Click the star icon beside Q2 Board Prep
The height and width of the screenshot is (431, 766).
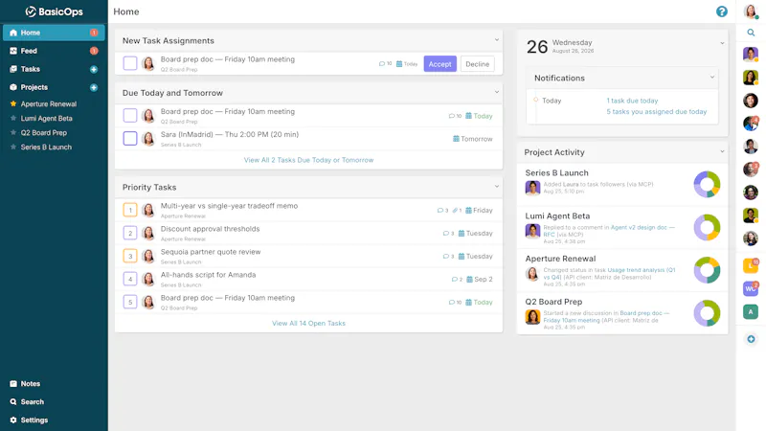tap(13, 132)
